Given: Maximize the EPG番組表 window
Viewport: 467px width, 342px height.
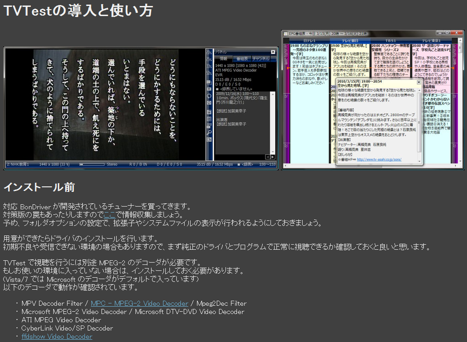Looking at the screenshot, I should (x=447, y=33).
